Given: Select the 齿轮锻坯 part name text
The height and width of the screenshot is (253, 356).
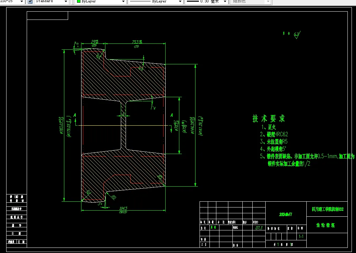Looking at the screenshot, I should pos(326,225).
